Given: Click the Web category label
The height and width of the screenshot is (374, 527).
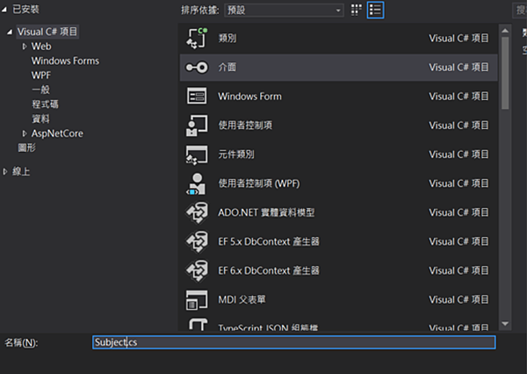Looking at the screenshot, I should (41, 47).
